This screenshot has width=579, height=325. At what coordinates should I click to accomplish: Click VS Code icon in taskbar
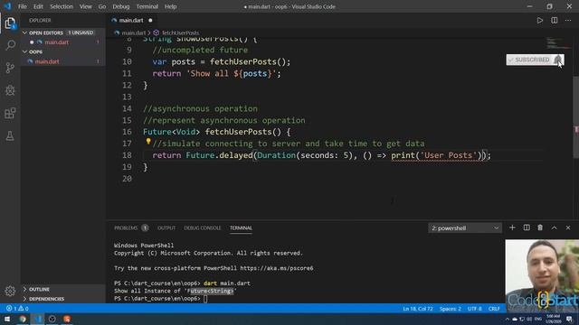click(37, 319)
